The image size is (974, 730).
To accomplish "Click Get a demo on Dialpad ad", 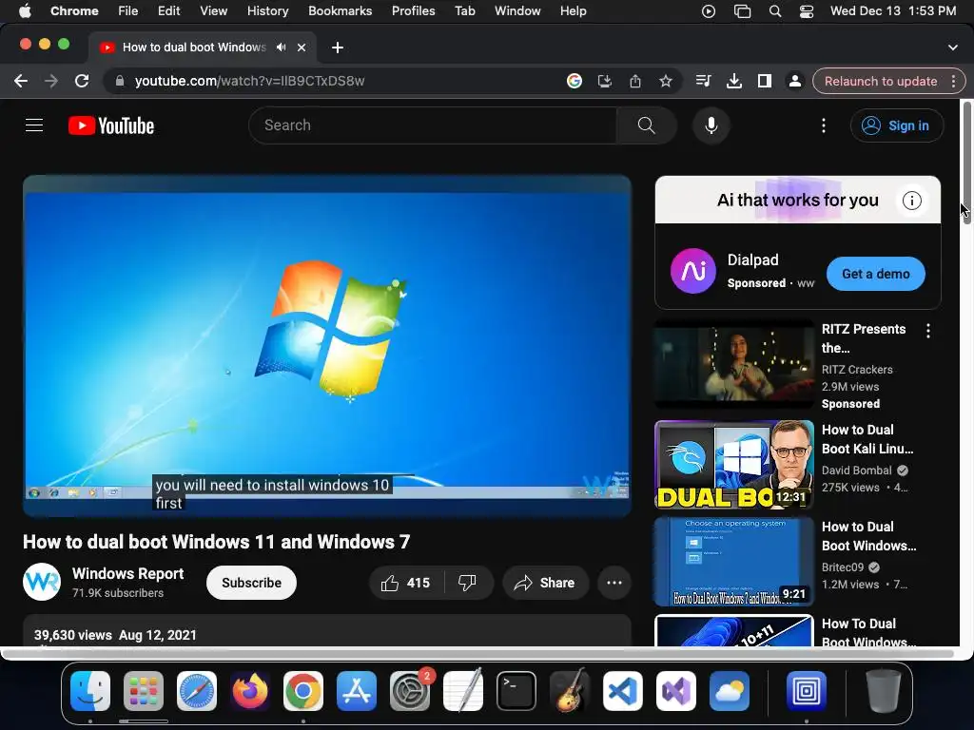I will (x=875, y=274).
